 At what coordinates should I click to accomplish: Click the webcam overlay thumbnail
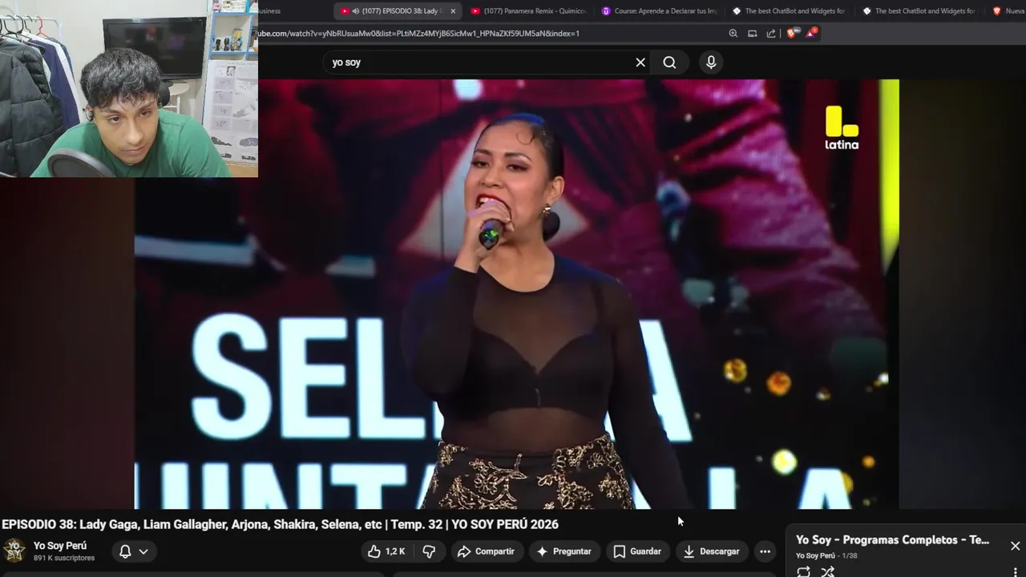pyautogui.click(x=129, y=88)
